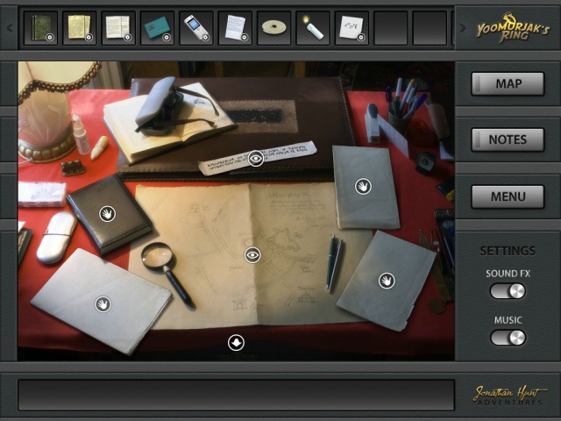The image size is (561, 421).
Task: Select the open notebook inventory item
Action: click(118, 28)
